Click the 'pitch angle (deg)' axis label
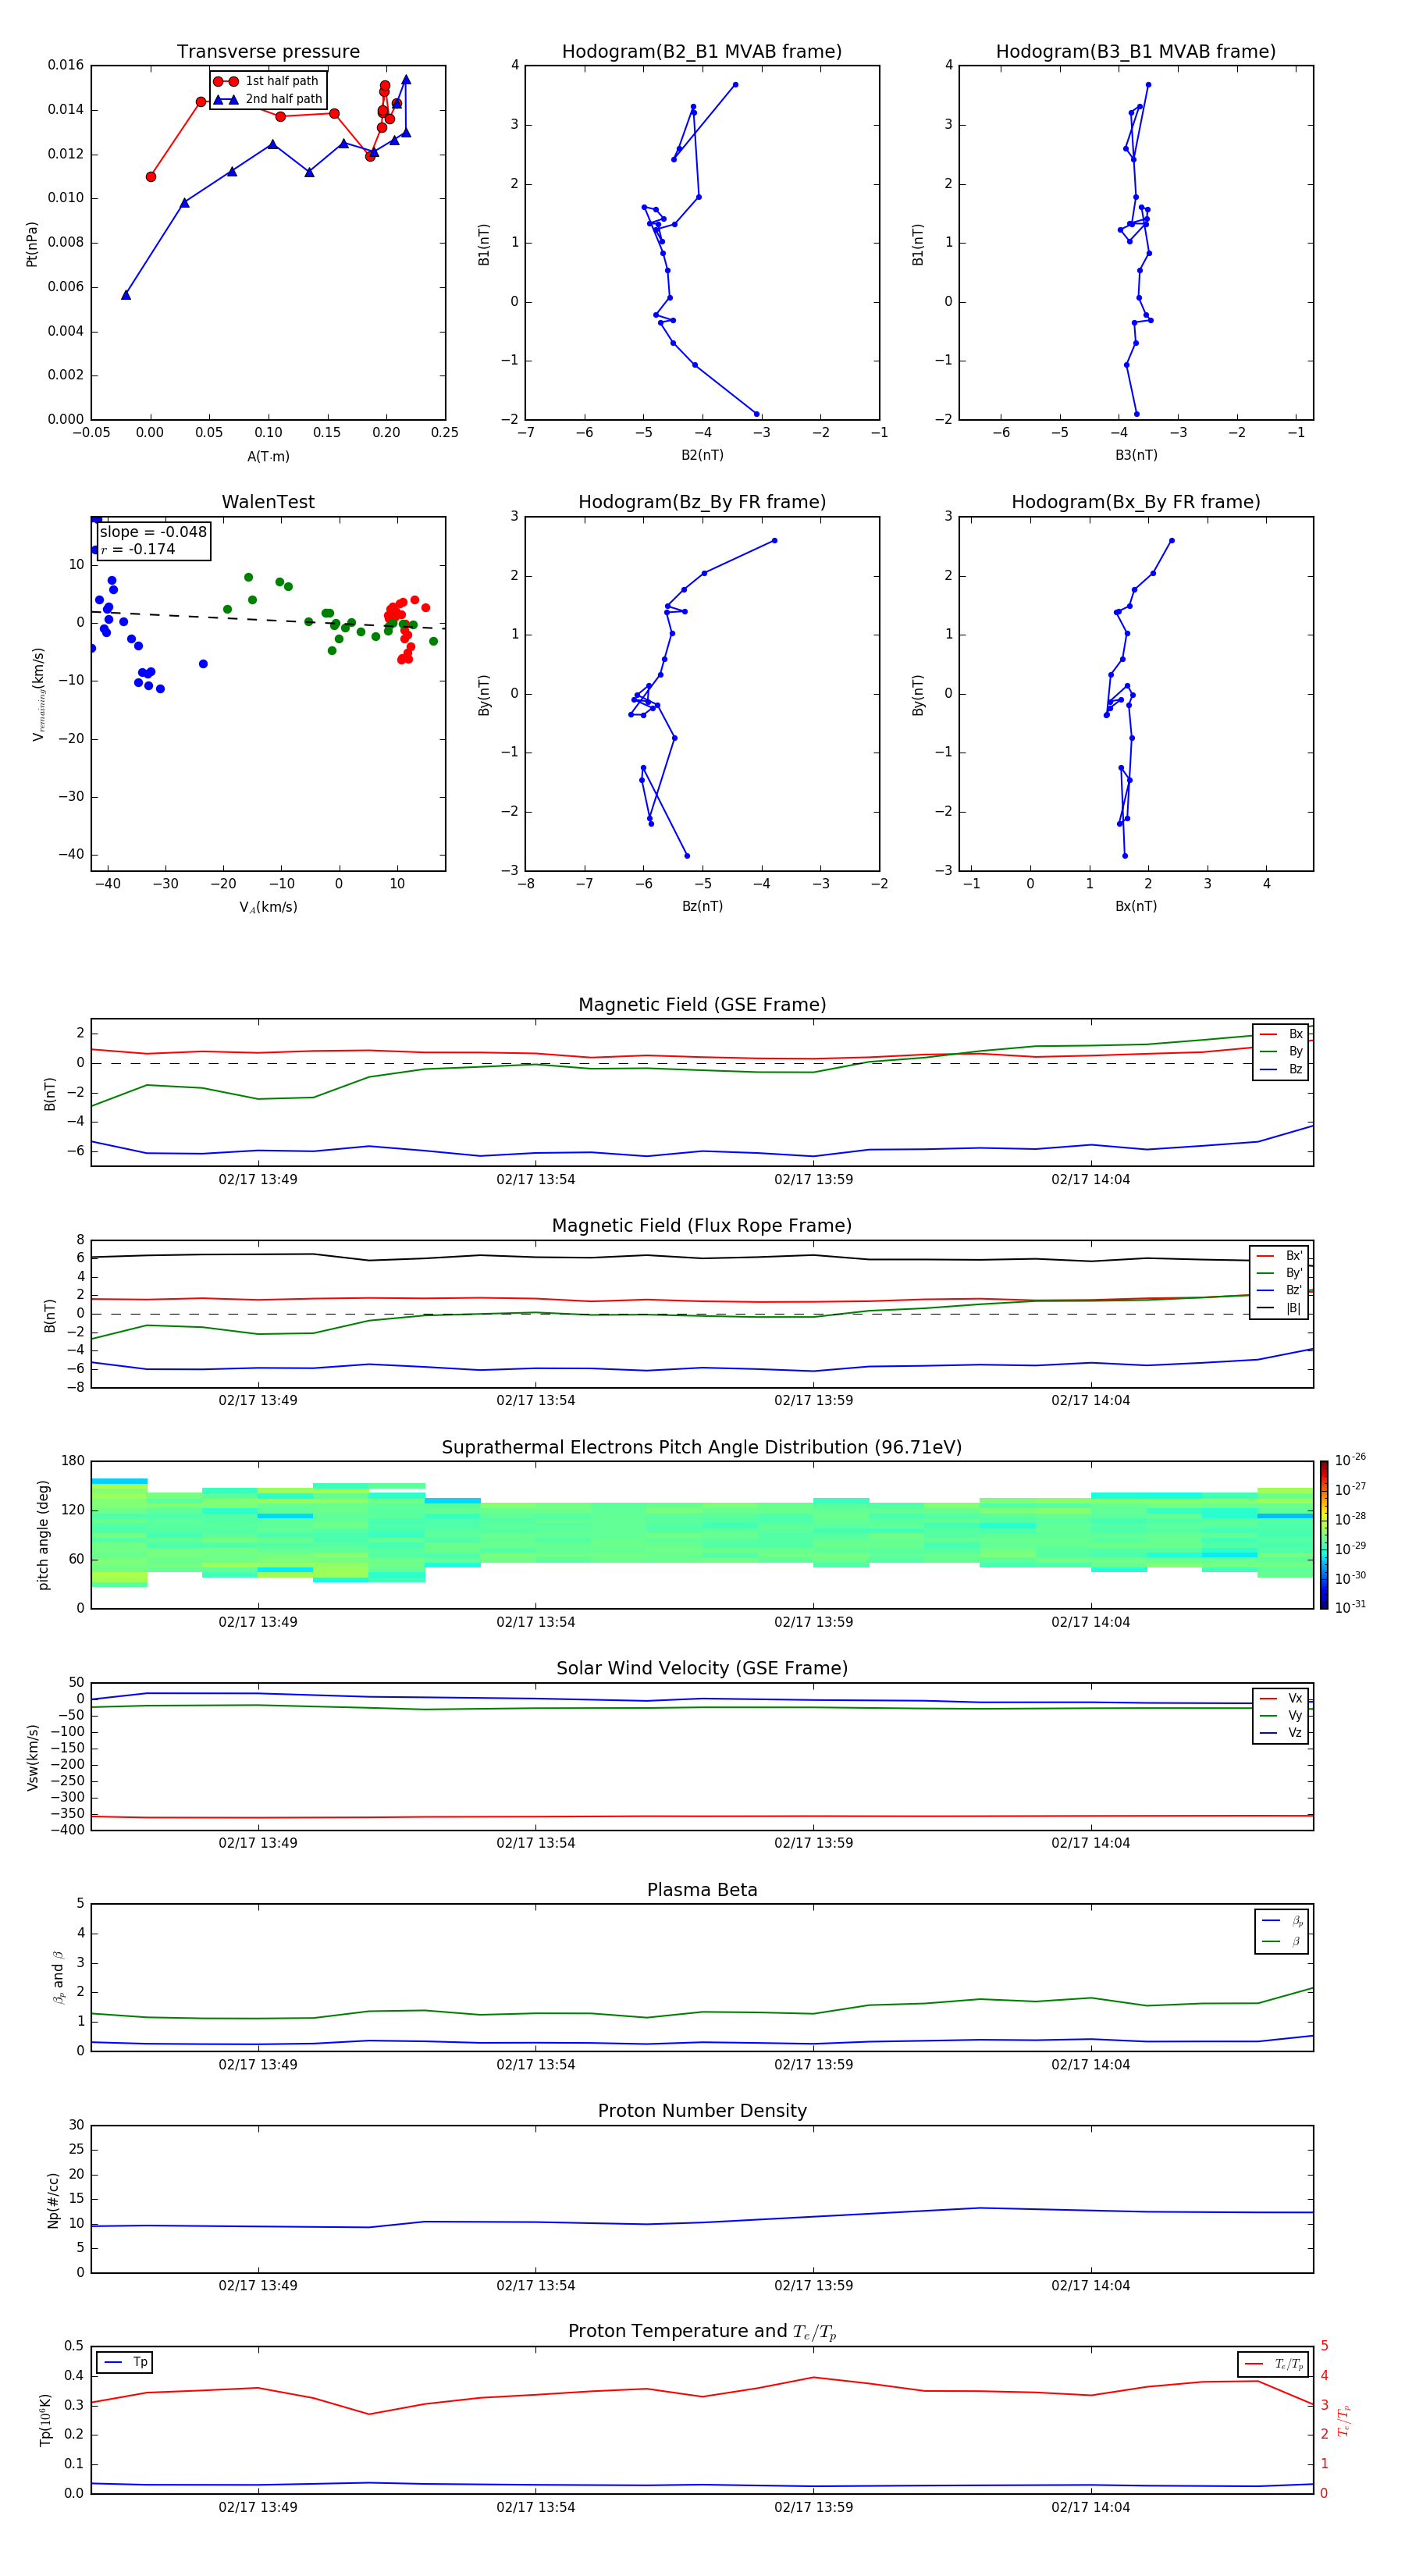1405x2576 pixels. pyautogui.click(x=43, y=1535)
